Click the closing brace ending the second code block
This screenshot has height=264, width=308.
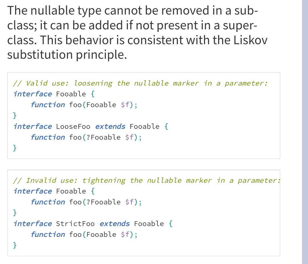[x=15, y=245]
